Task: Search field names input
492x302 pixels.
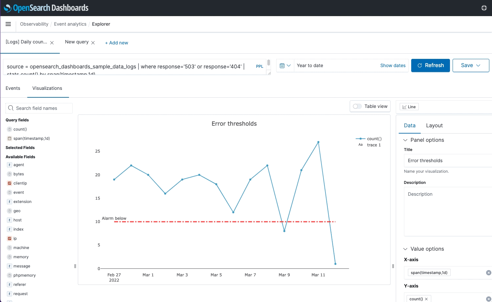Action: point(39,108)
